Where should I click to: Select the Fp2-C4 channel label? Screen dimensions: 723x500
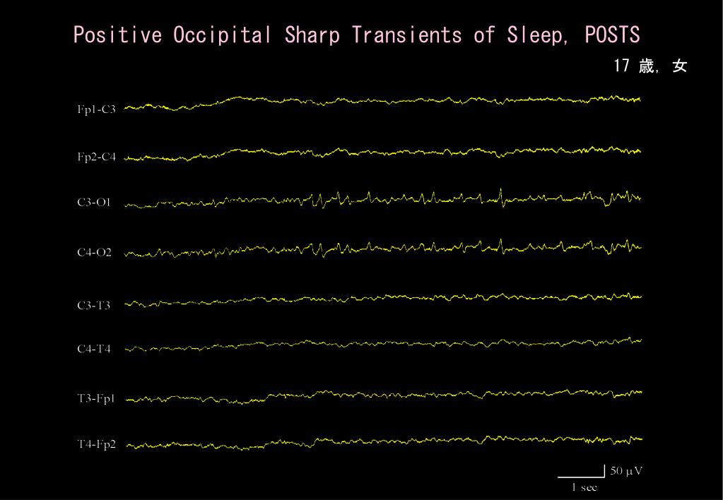click(96, 157)
